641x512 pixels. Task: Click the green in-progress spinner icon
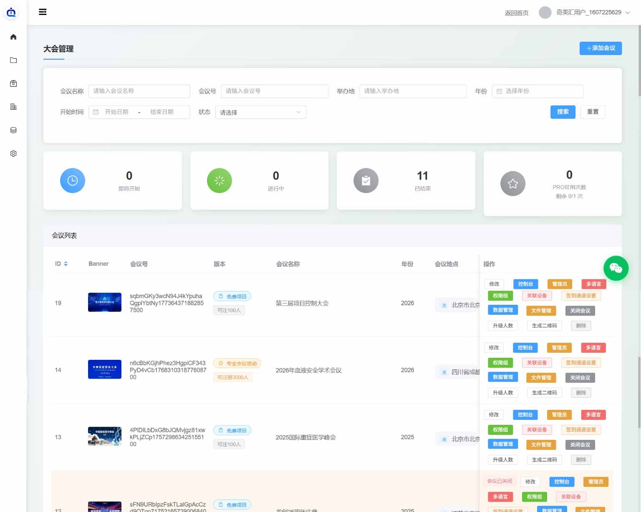pos(220,181)
